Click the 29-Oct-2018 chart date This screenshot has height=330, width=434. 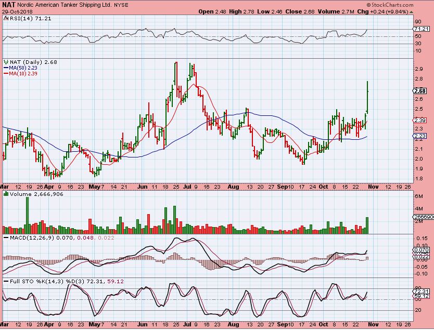[x=17, y=12]
